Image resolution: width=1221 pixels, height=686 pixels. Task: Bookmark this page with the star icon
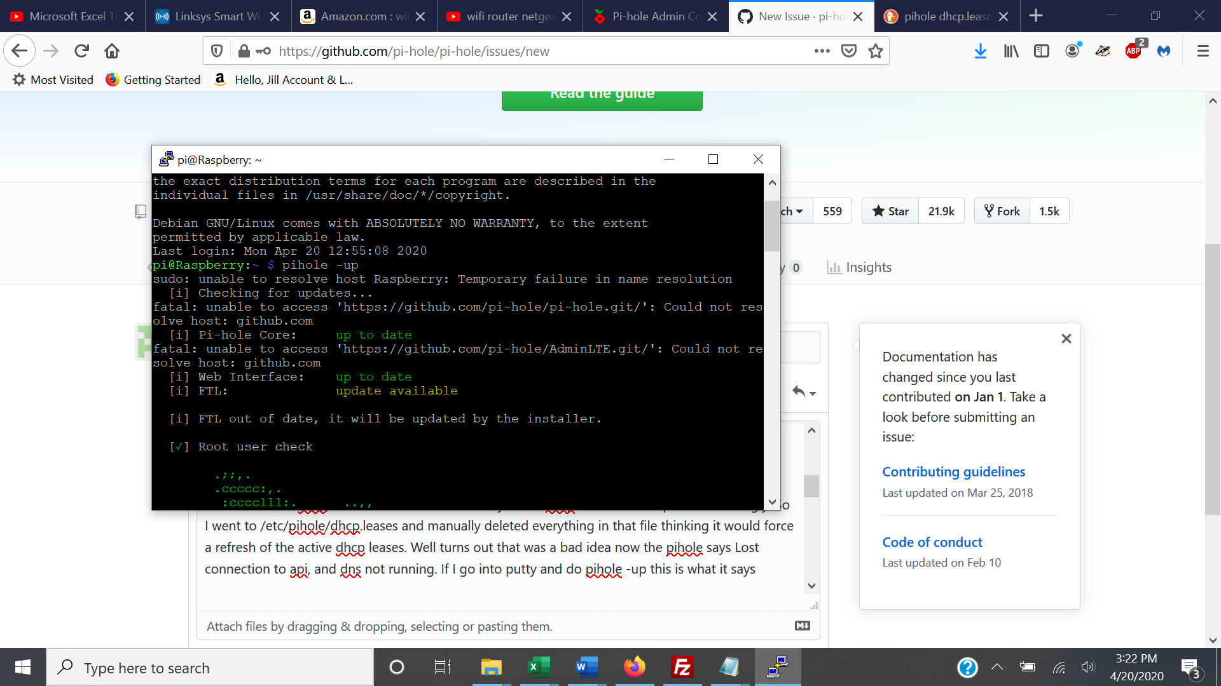tap(875, 51)
